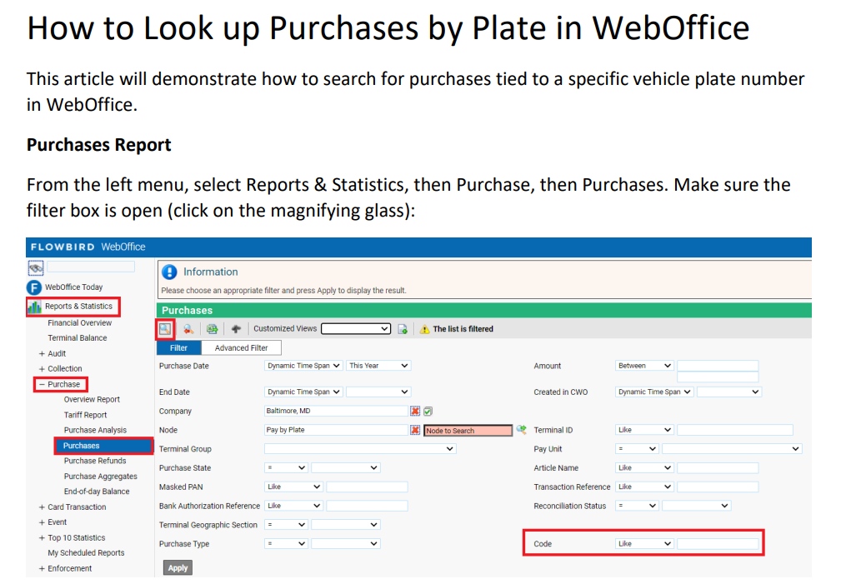
Task: Expand the Audit tree node
Action: [x=42, y=354]
